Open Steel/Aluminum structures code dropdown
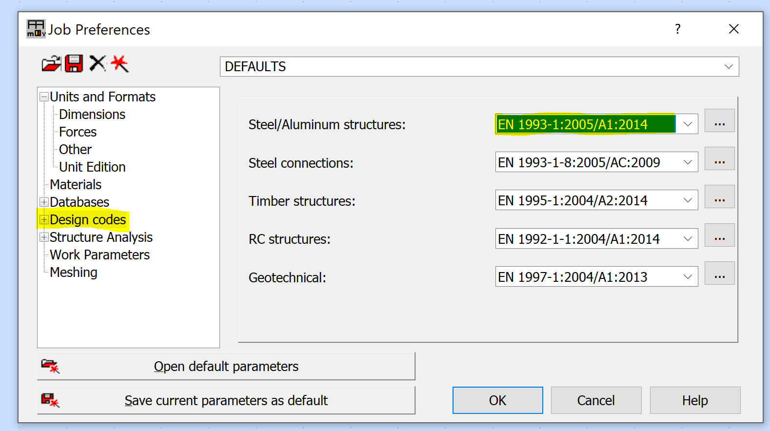The height and width of the screenshot is (431, 770). 688,124
